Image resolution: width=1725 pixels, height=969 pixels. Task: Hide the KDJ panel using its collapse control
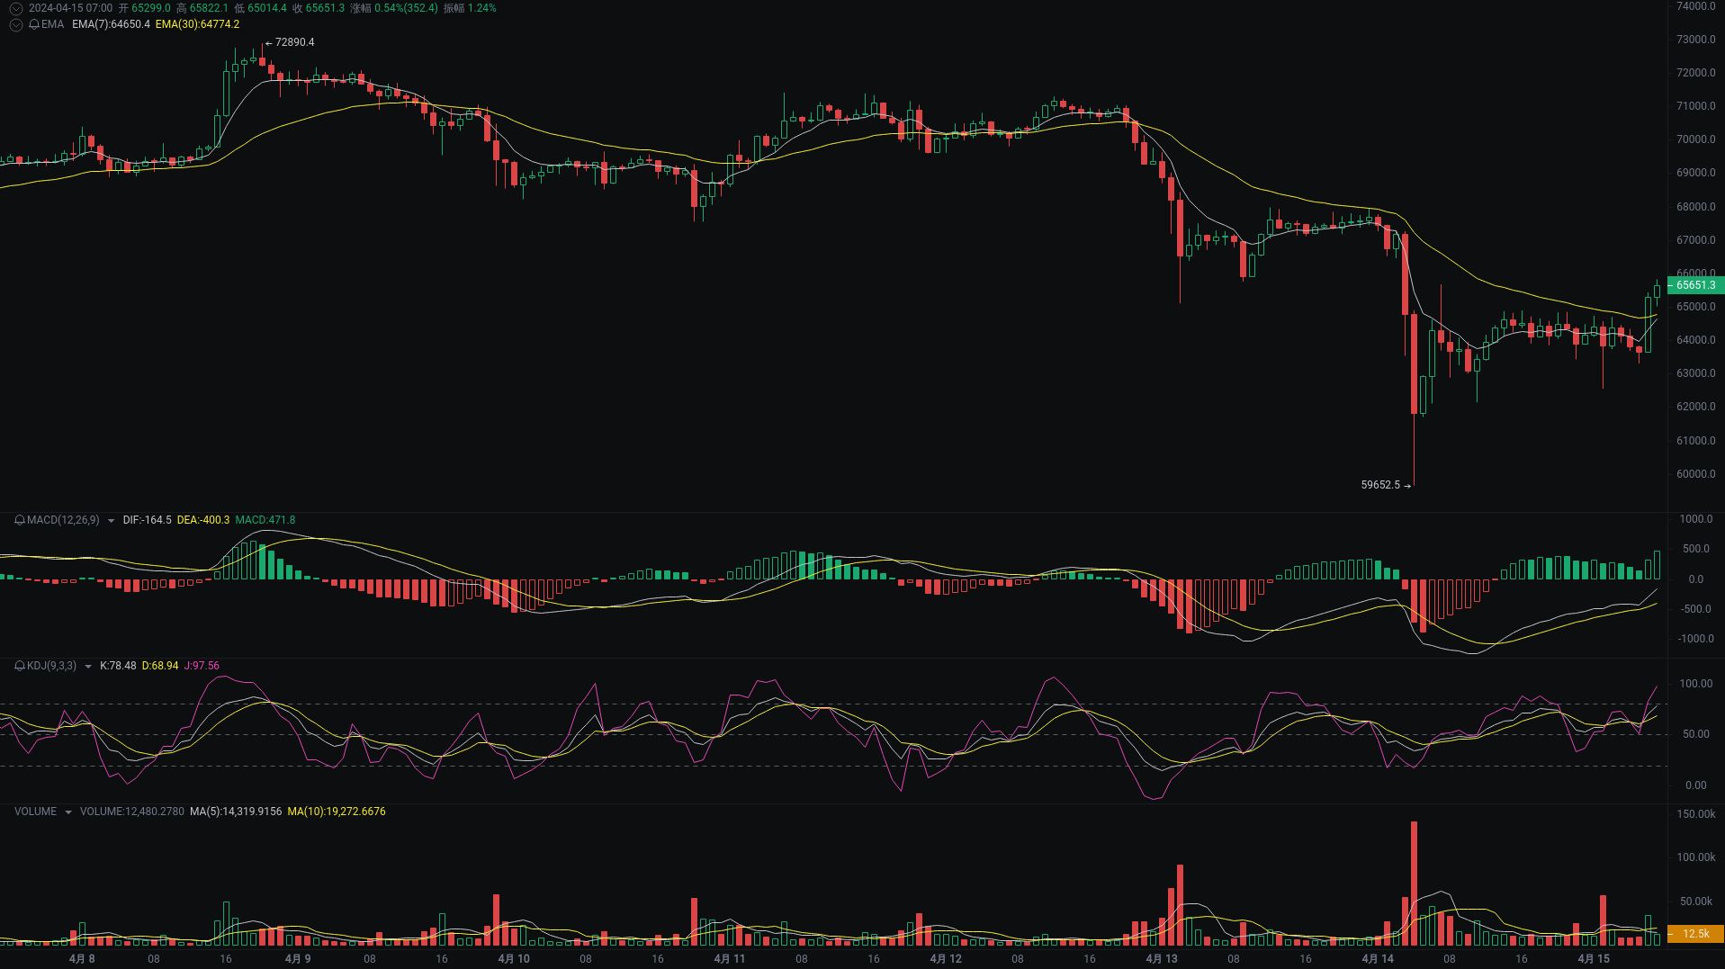tap(87, 666)
